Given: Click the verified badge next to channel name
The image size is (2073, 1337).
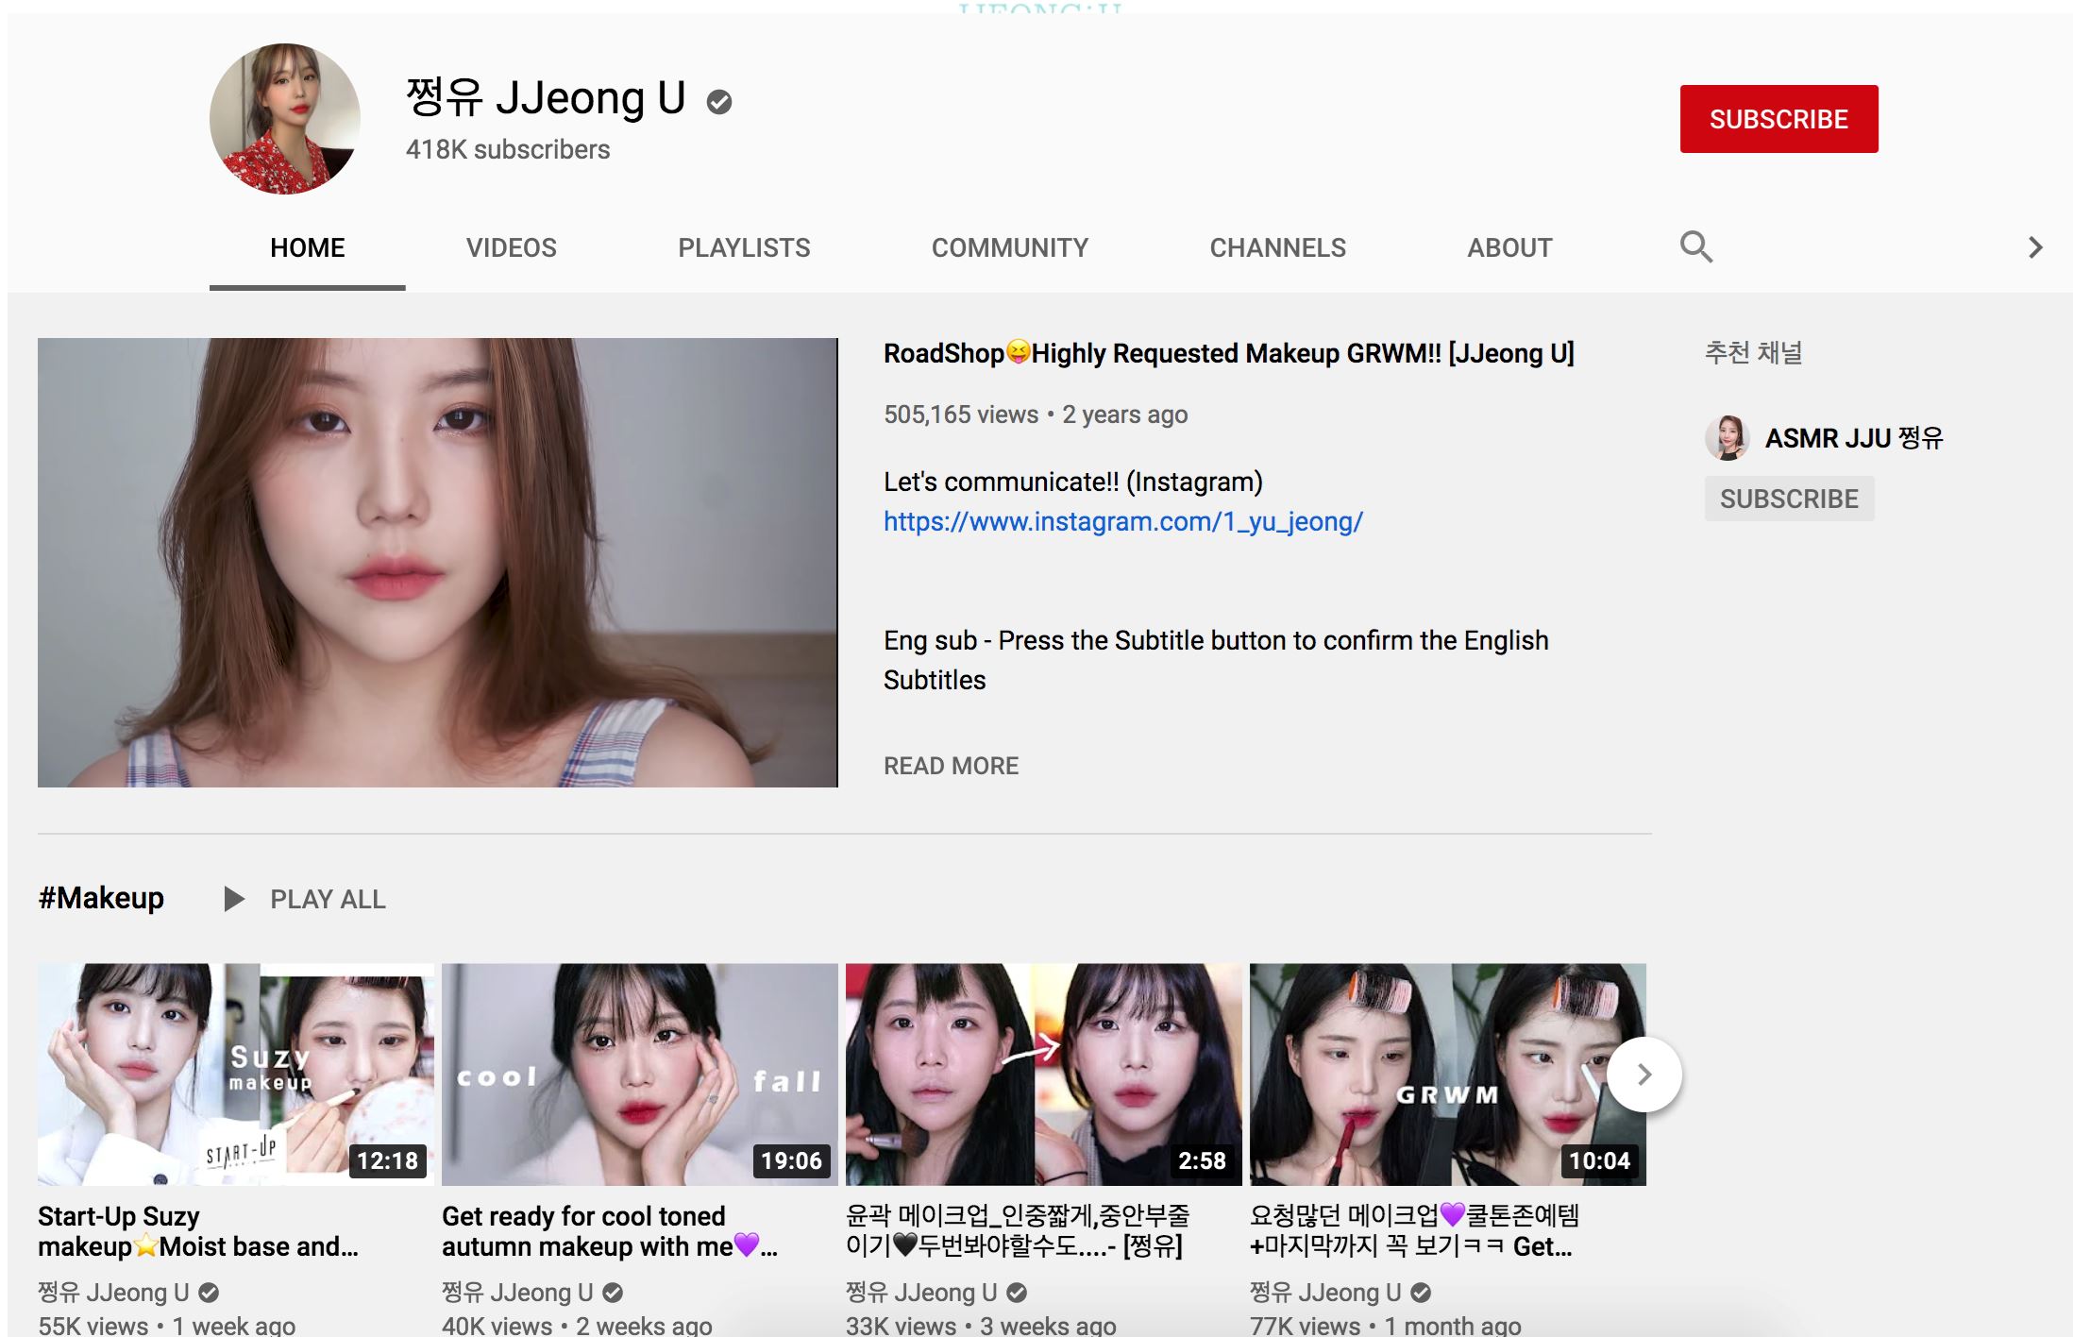Looking at the screenshot, I should (x=720, y=100).
